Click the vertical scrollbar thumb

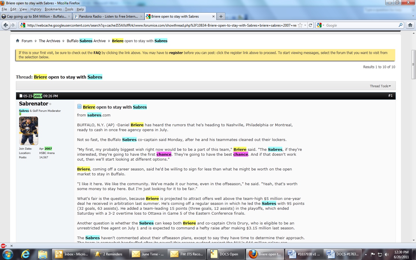click(413, 64)
